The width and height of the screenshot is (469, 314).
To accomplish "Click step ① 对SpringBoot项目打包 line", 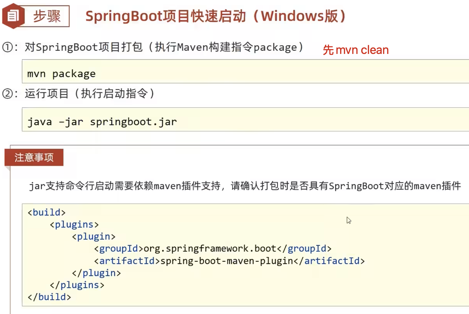I will pos(153,47).
